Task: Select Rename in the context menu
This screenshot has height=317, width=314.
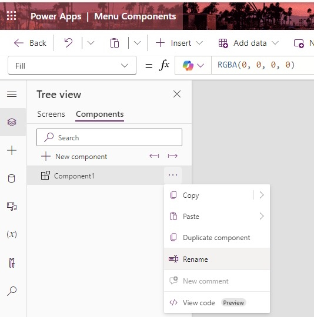Action: pyautogui.click(x=217, y=259)
